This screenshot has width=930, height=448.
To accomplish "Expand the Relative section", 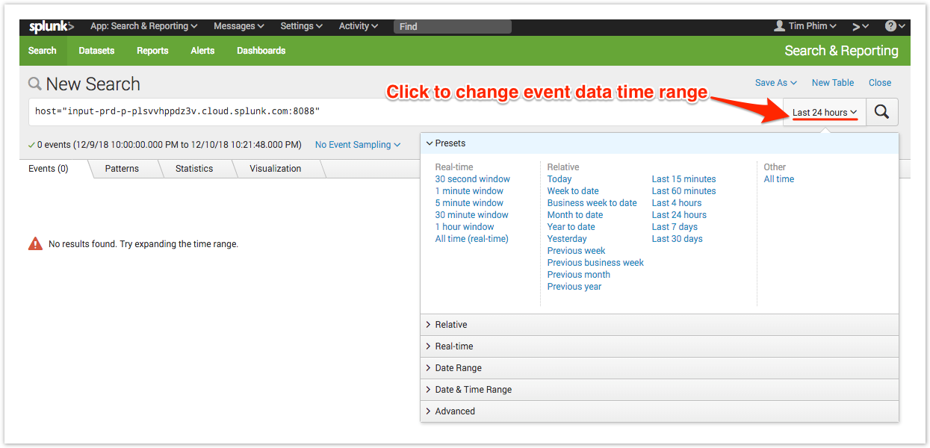I will (660, 325).
